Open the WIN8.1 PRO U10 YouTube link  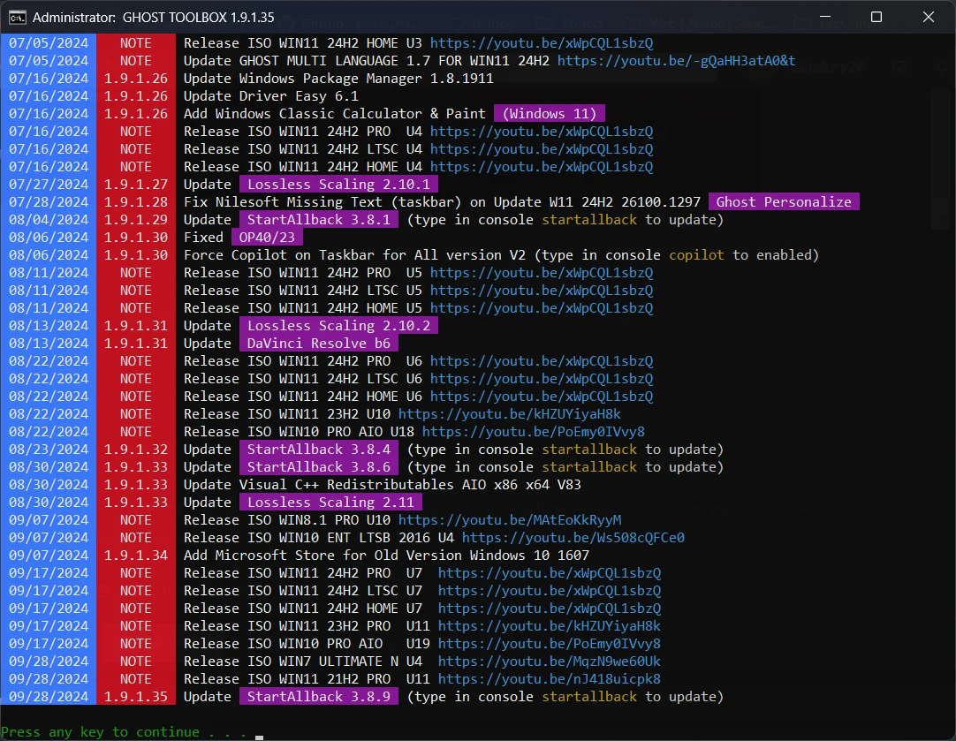(x=510, y=520)
